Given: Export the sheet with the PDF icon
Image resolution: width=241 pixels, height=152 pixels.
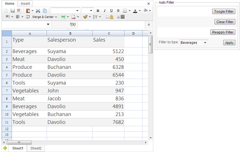Looking at the screenshot, I should click(x=19, y=10).
